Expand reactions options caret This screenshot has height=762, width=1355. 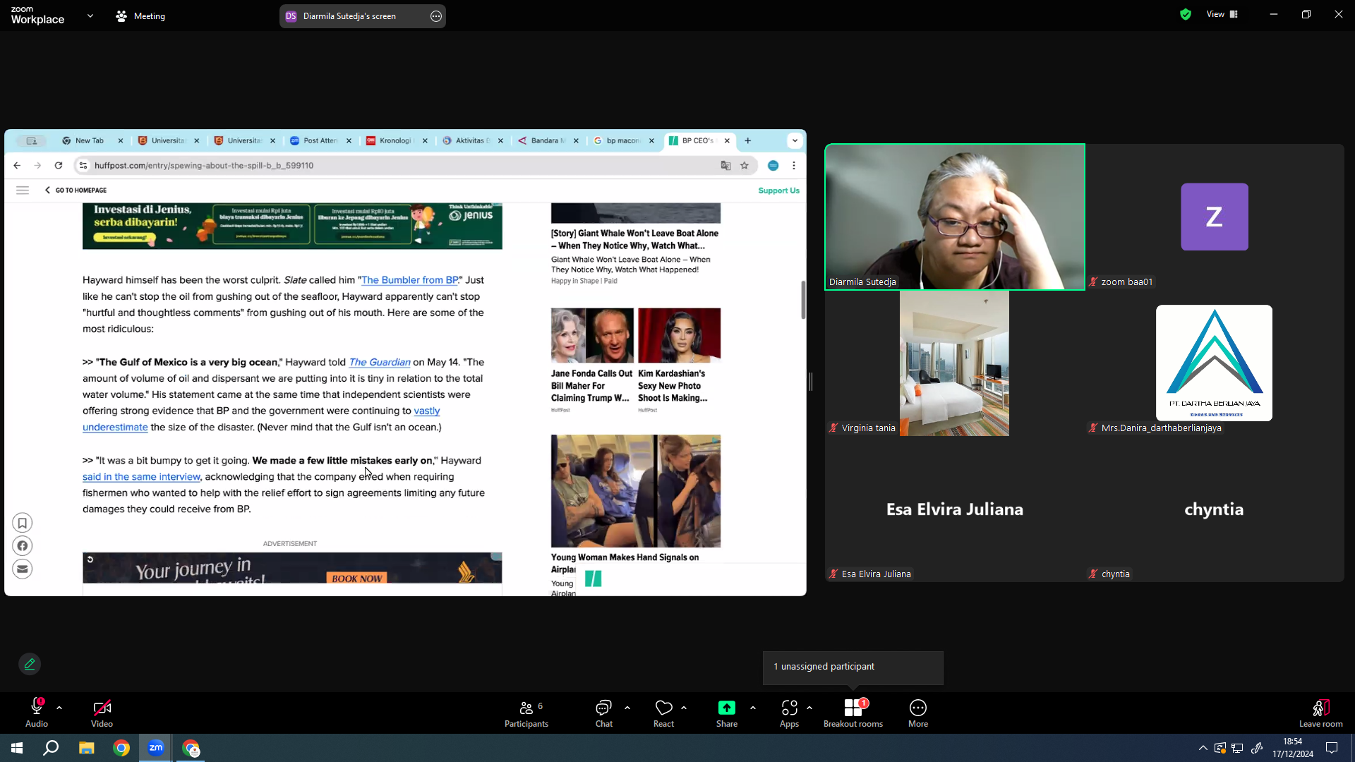(684, 707)
